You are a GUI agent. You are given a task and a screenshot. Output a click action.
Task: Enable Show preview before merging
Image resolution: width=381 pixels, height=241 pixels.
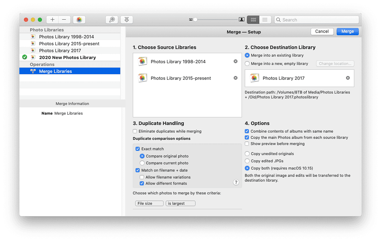[x=247, y=143]
